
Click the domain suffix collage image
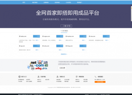(37, 65)
